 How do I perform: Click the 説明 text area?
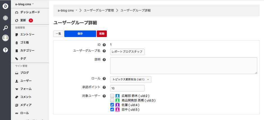pyautogui.click(x=183, y=66)
